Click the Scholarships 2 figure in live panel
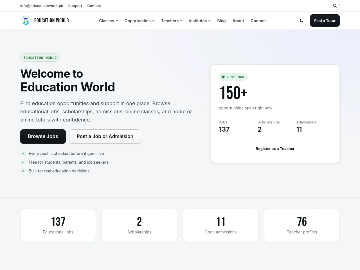360x270 pixels. 260,129
